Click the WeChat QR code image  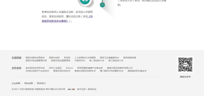click(x=185, y=64)
